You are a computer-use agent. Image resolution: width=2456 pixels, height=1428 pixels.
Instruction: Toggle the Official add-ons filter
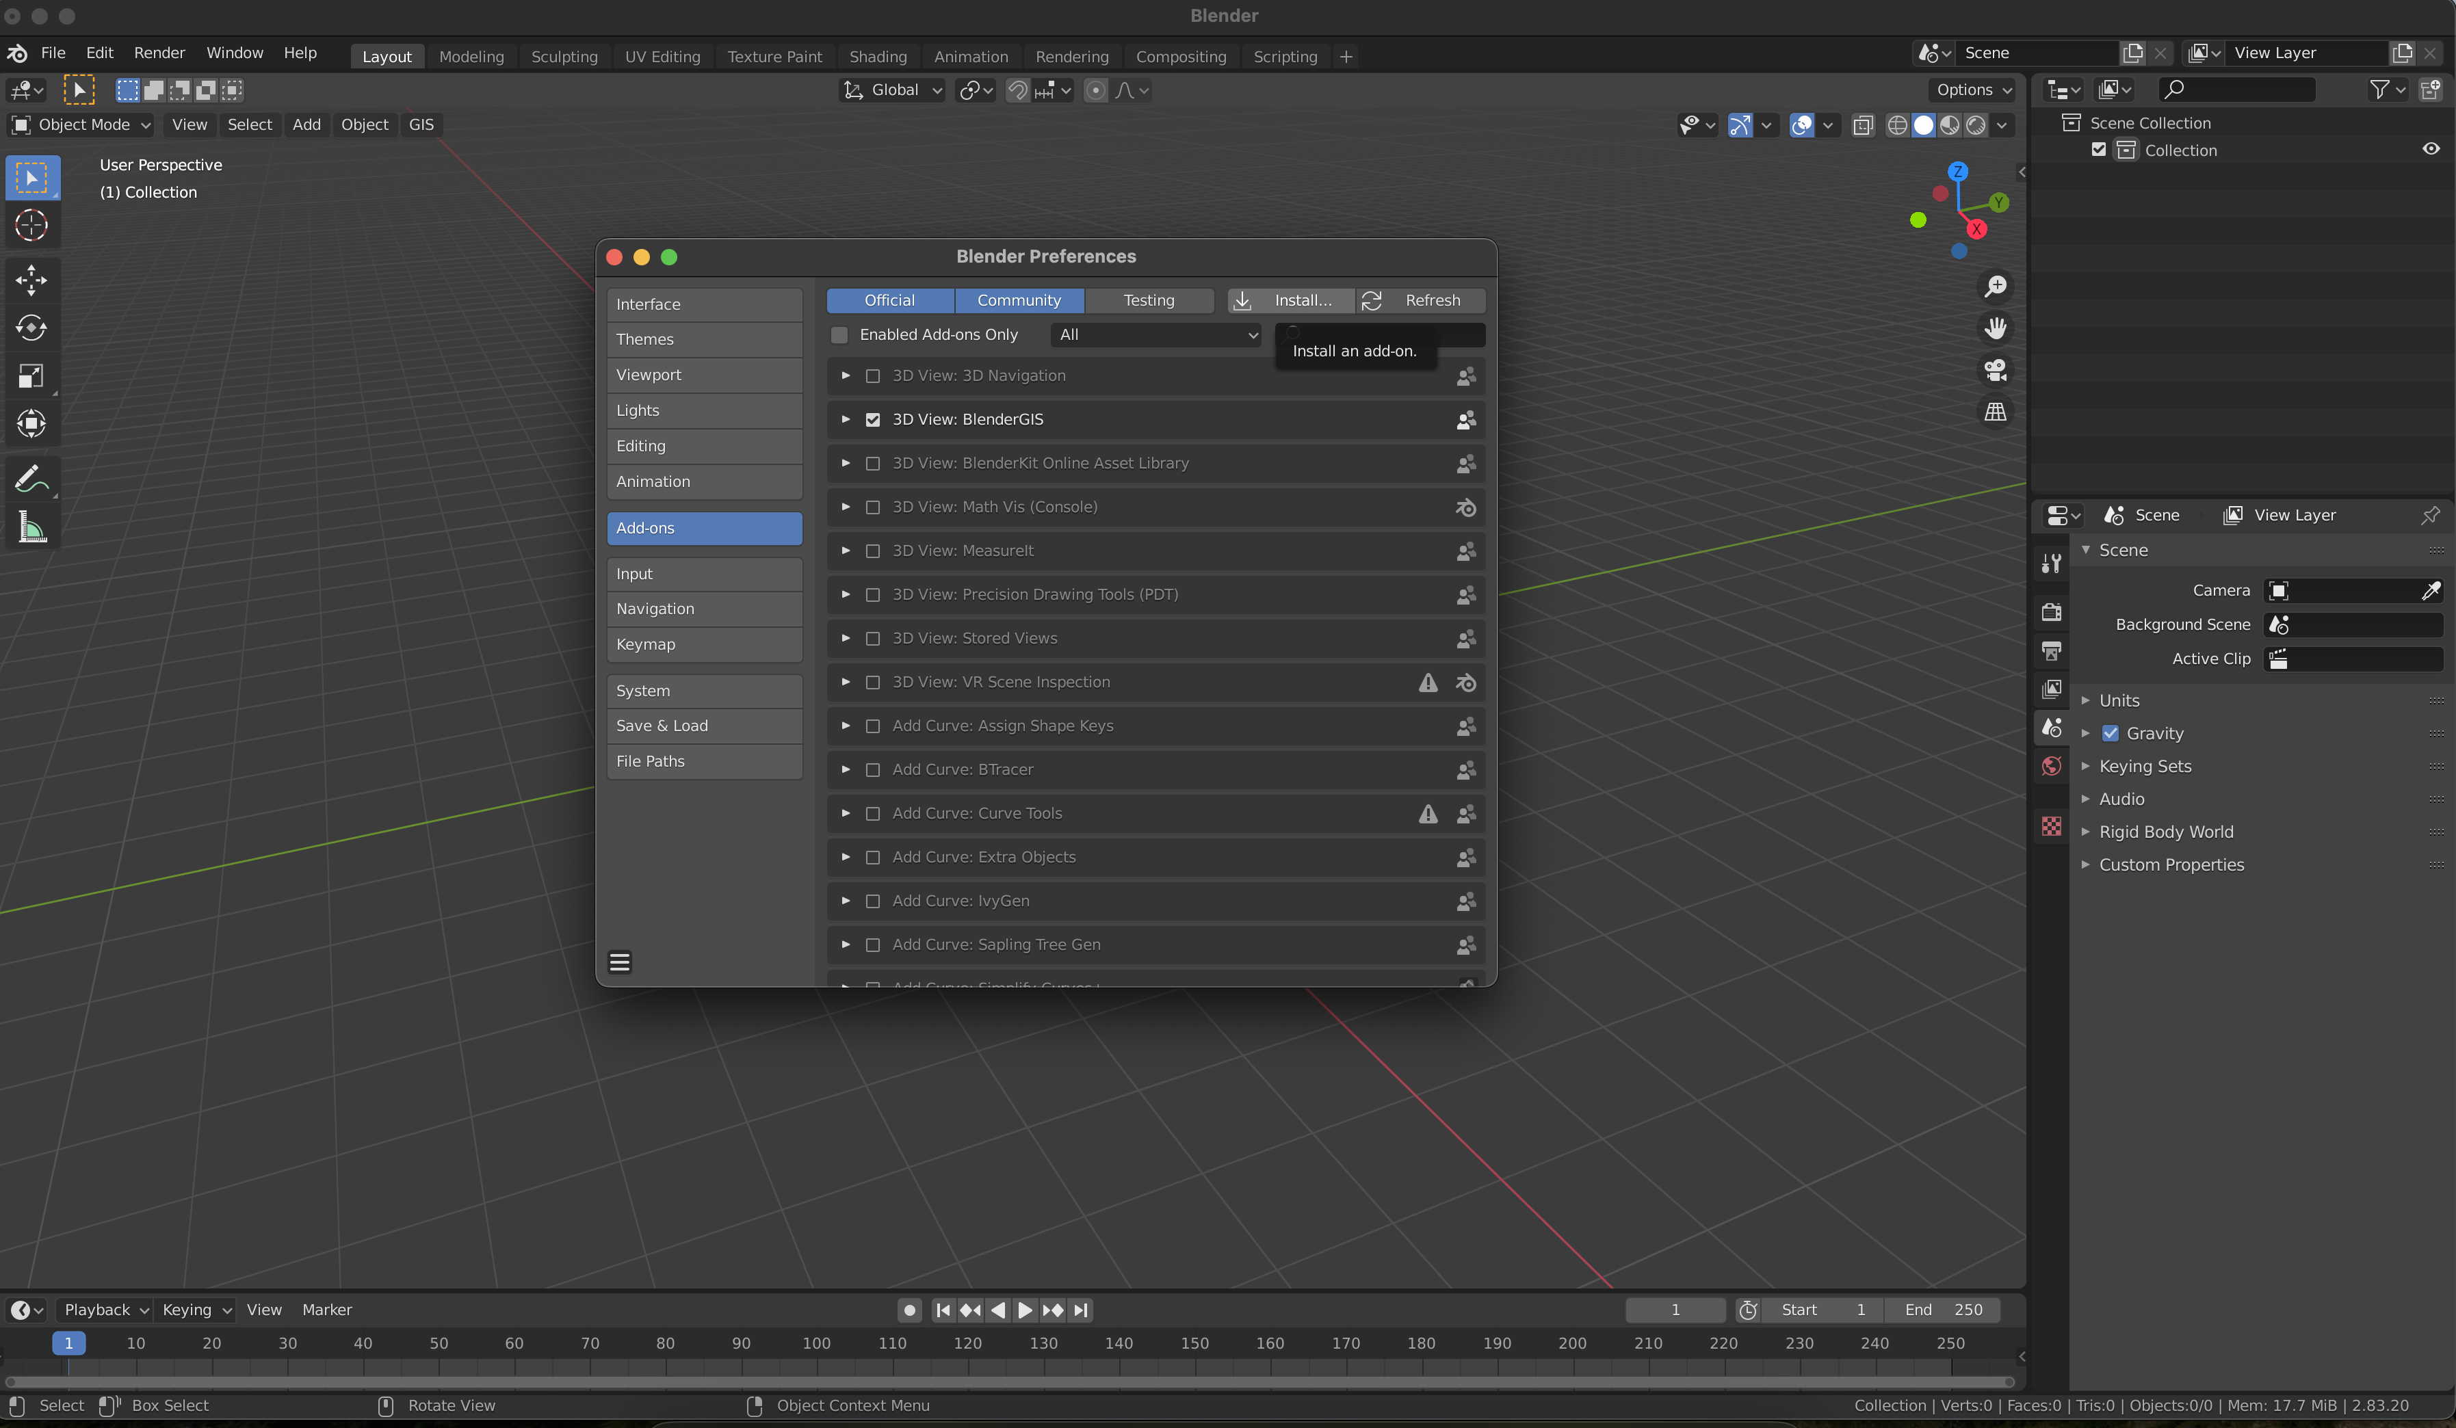(890, 301)
